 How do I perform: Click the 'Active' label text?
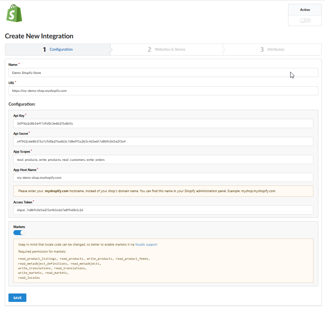coord(305,10)
